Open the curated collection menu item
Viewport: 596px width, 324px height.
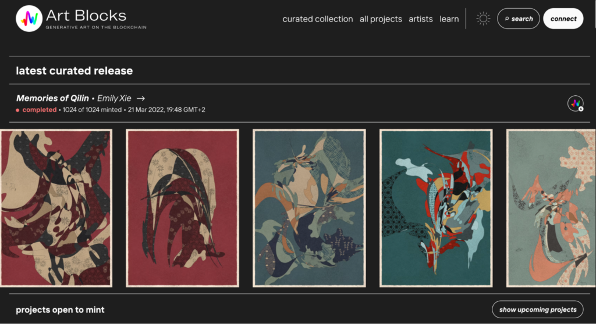pos(317,19)
